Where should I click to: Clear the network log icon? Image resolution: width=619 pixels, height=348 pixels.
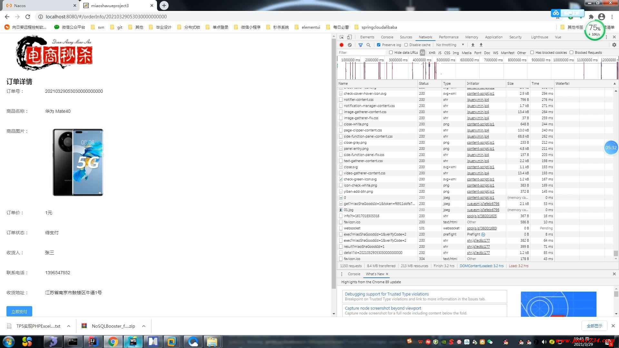click(x=349, y=45)
